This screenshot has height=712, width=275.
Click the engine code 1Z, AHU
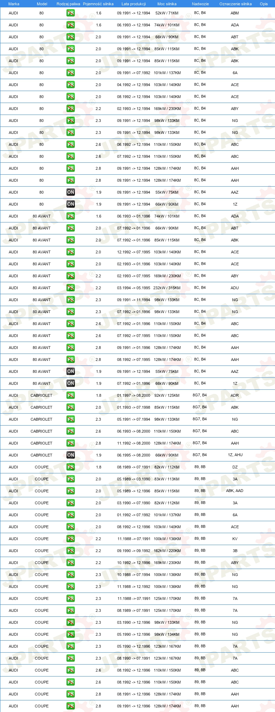click(x=235, y=455)
